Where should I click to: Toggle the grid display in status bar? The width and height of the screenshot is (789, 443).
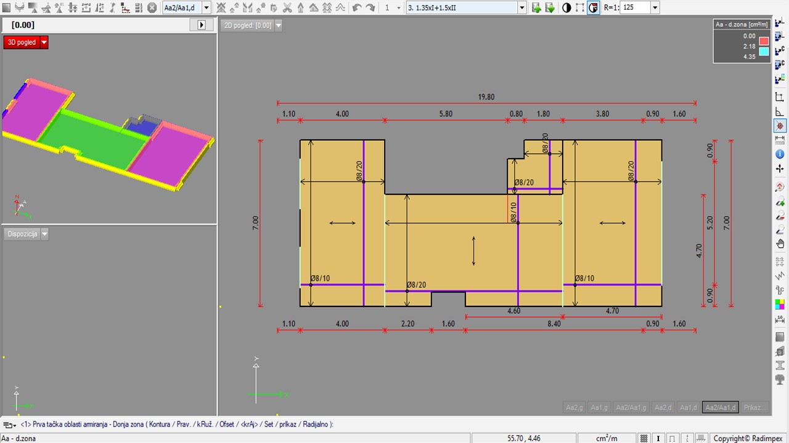click(x=644, y=438)
